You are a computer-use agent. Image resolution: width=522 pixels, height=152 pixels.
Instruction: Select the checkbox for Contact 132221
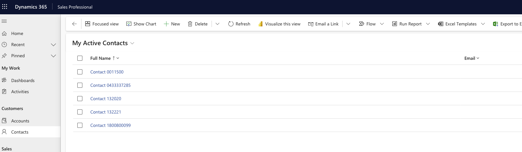click(x=80, y=112)
